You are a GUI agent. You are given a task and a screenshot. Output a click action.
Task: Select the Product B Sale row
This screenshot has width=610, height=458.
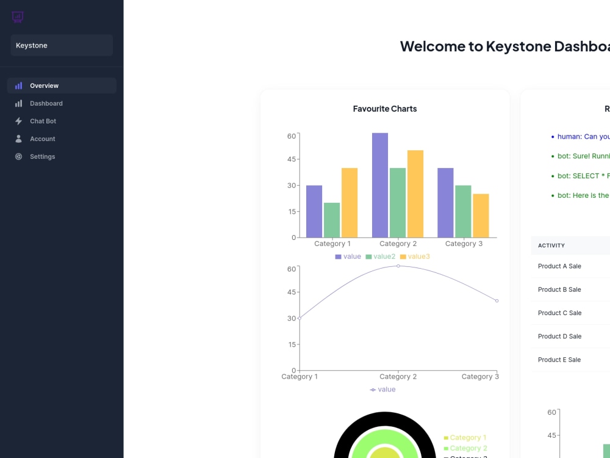pos(570,289)
